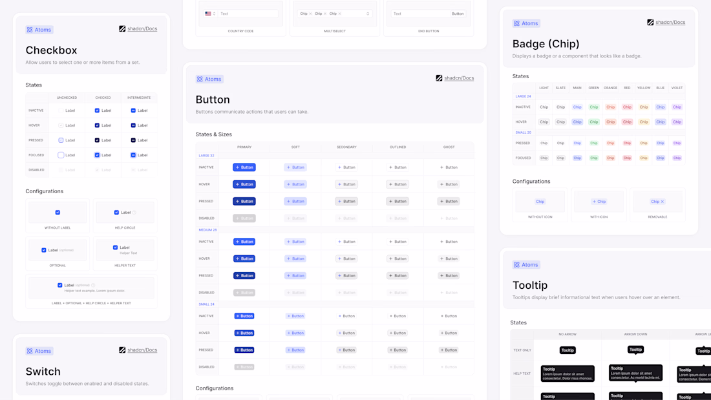Toggle the intermediate checkbox in the Pressed row
Image resolution: width=711 pixels, height=400 pixels.
click(x=133, y=141)
